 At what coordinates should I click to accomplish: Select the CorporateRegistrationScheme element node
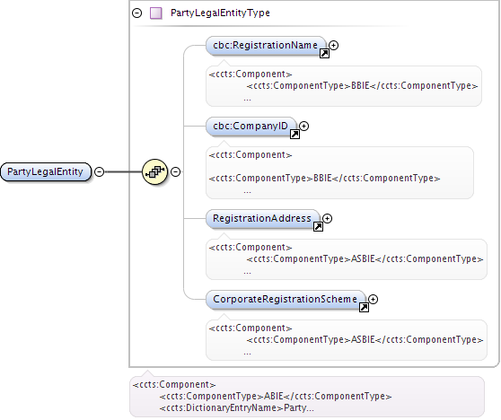286,300
